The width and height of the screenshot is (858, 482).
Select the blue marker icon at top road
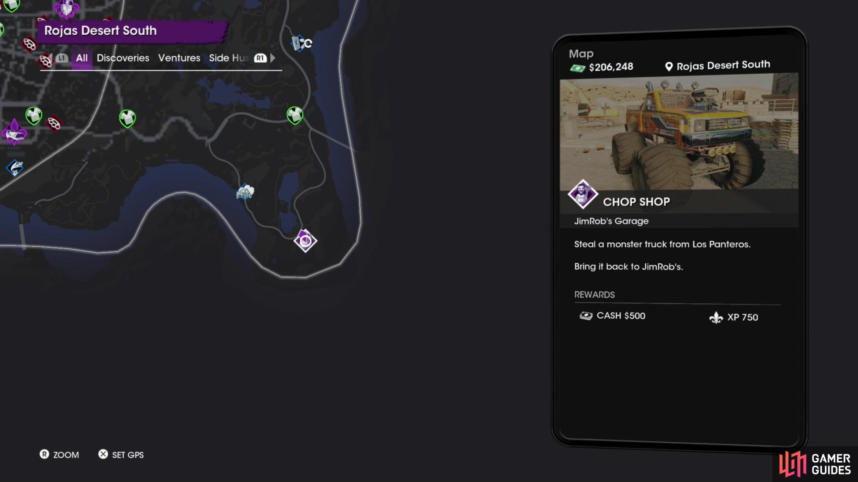coord(301,43)
